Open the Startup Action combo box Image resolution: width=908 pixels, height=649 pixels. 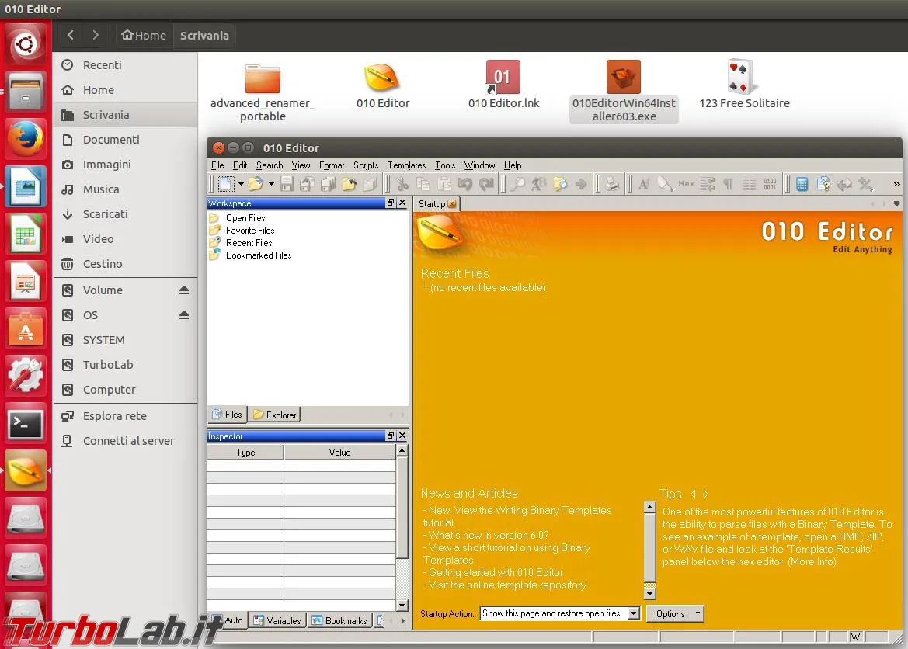(x=560, y=613)
